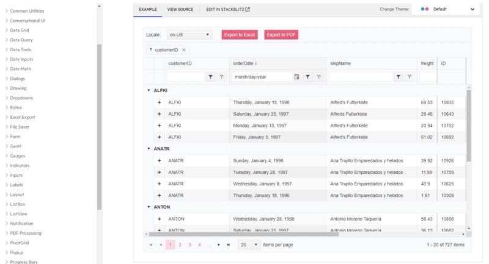Switch to the VIEW SOURCE tab
The image size is (489, 264).
(180, 9)
